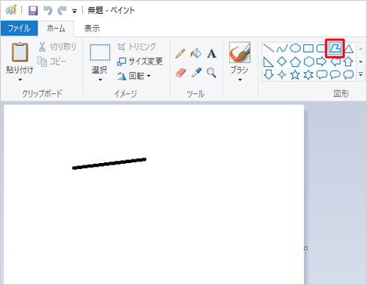Select the Color picker eyedropper tool
This screenshot has width=367, height=285.
196,73
